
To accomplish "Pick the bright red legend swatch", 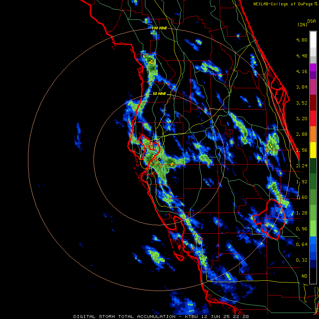I will click(313, 119).
